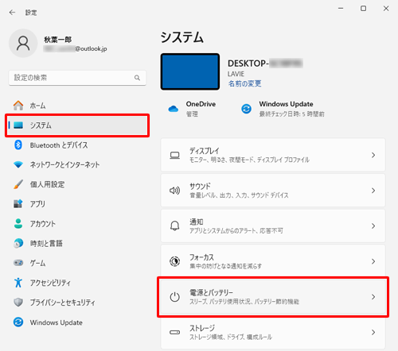Click the network Wi-Fi icon in sidebar

(x=18, y=164)
